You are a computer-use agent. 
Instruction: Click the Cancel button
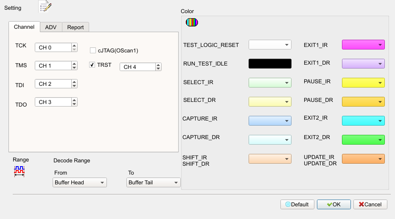[370, 205]
